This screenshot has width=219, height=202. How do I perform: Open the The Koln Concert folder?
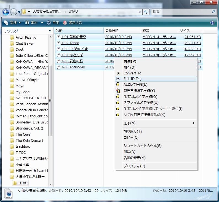click(x=30, y=141)
